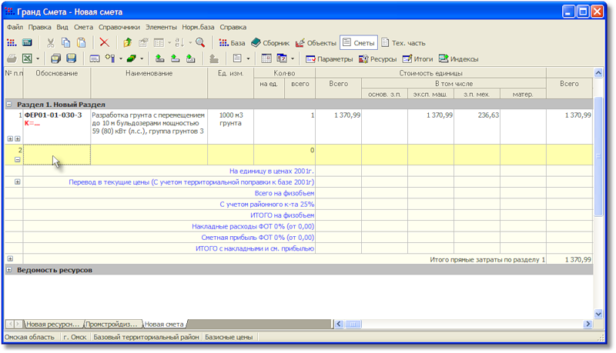Screen dimensions: 616x353
Task: Open Параметры from the toolbar
Action: pyautogui.click(x=330, y=59)
